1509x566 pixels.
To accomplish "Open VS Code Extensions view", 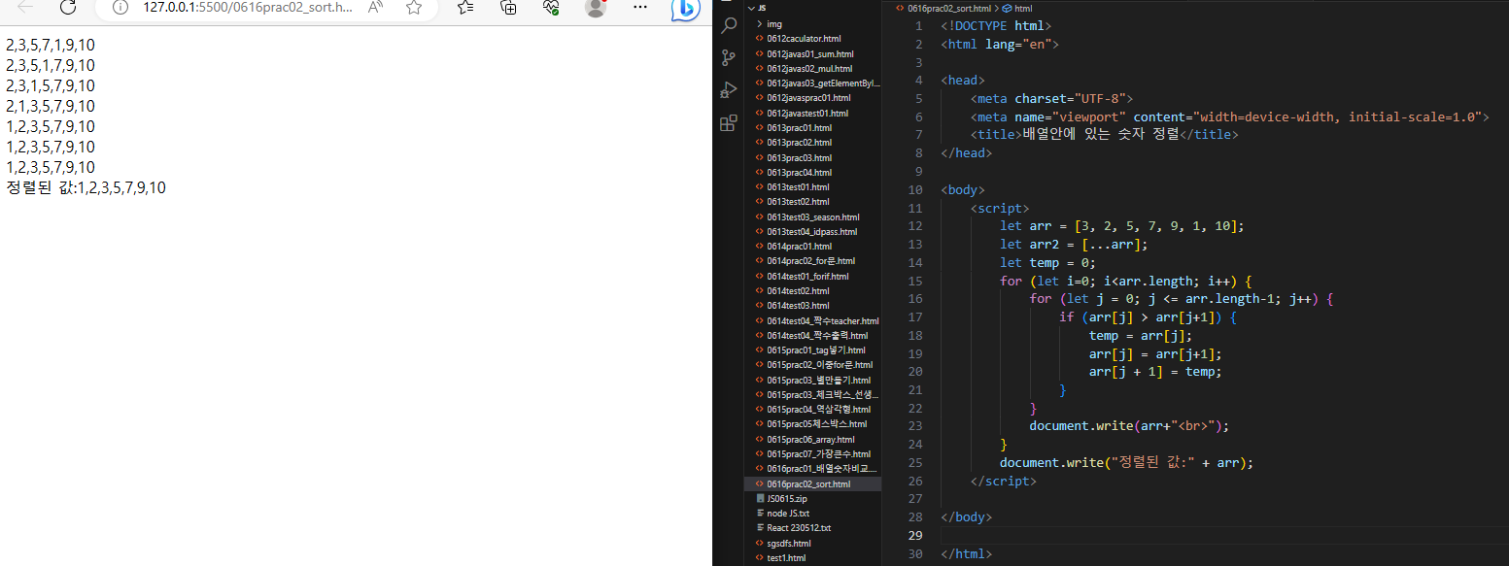I will point(729,123).
